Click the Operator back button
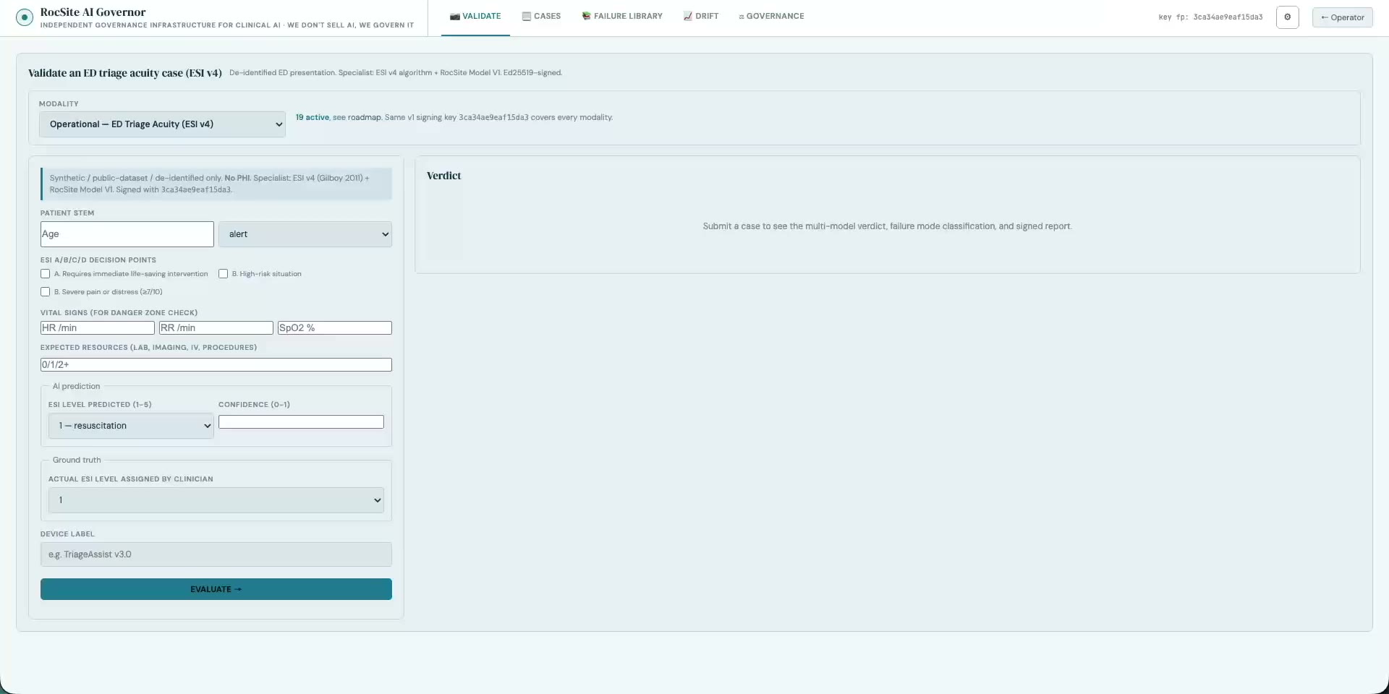The height and width of the screenshot is (694, 1389). [1342, 17]
